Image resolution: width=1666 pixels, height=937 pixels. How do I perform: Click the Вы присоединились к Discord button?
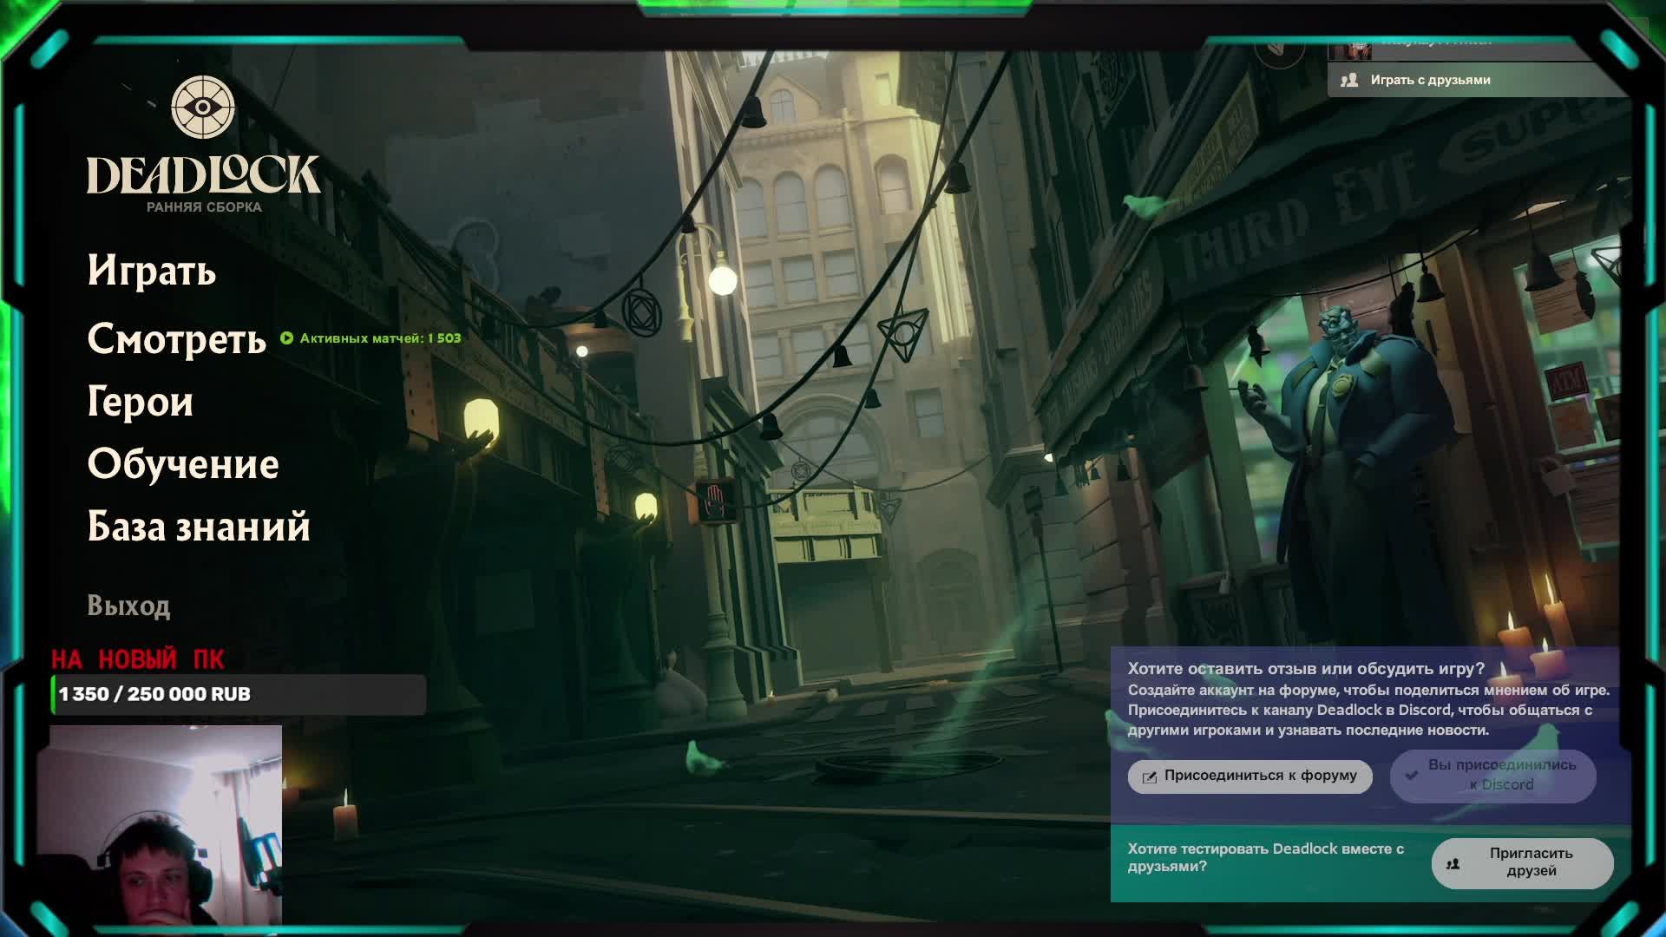1492,775
